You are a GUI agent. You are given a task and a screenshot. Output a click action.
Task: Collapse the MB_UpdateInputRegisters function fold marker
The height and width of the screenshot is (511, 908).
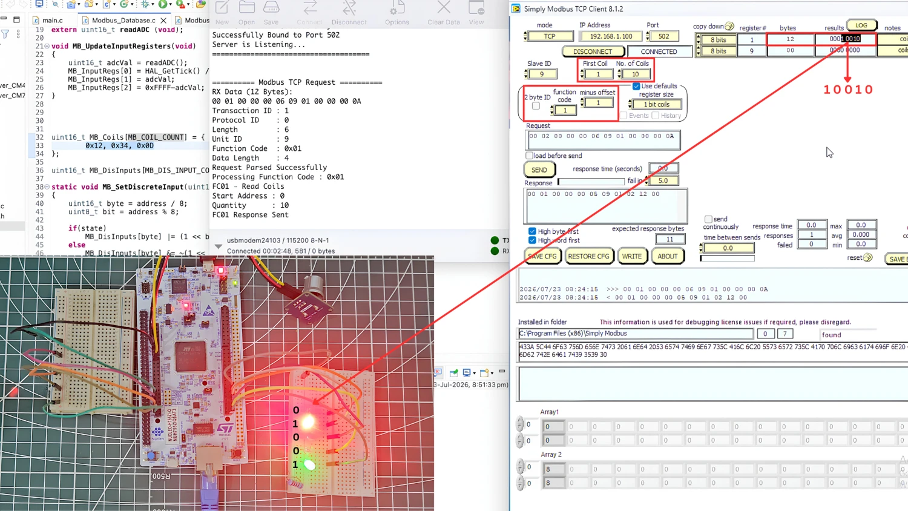click(47, 46)
